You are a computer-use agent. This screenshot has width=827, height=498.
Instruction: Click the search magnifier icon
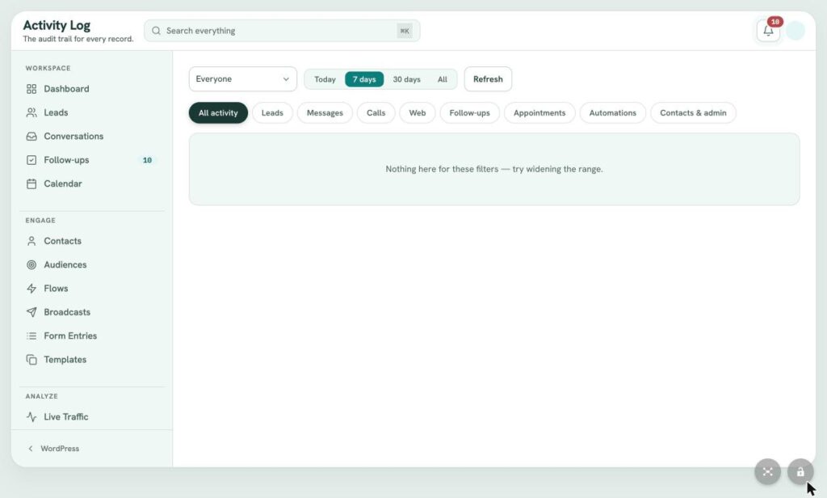click(x=156, y=31)
